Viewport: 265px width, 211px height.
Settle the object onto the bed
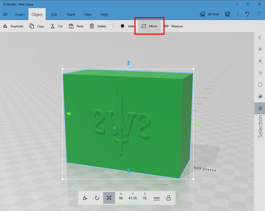tap(128, 26)
